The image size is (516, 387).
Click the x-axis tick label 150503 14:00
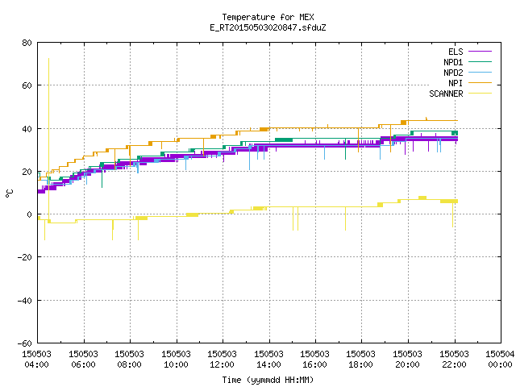coord(268,360)
